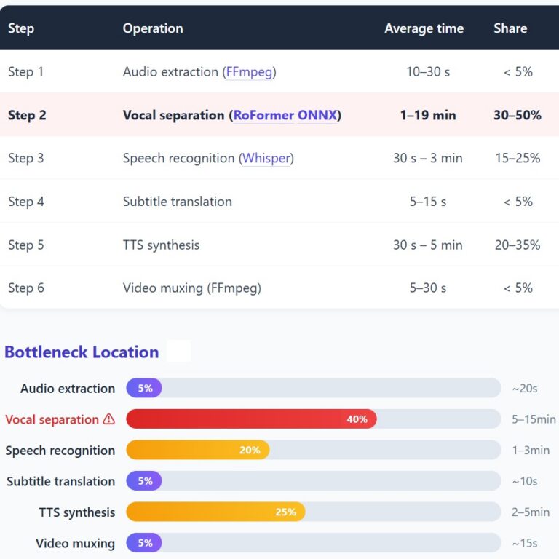Select the "Step 6" cell
The image size is (559, 559).
(x=26, y=288)
